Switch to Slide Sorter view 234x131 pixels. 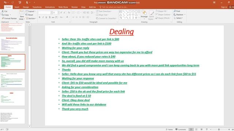click(196, 130)
